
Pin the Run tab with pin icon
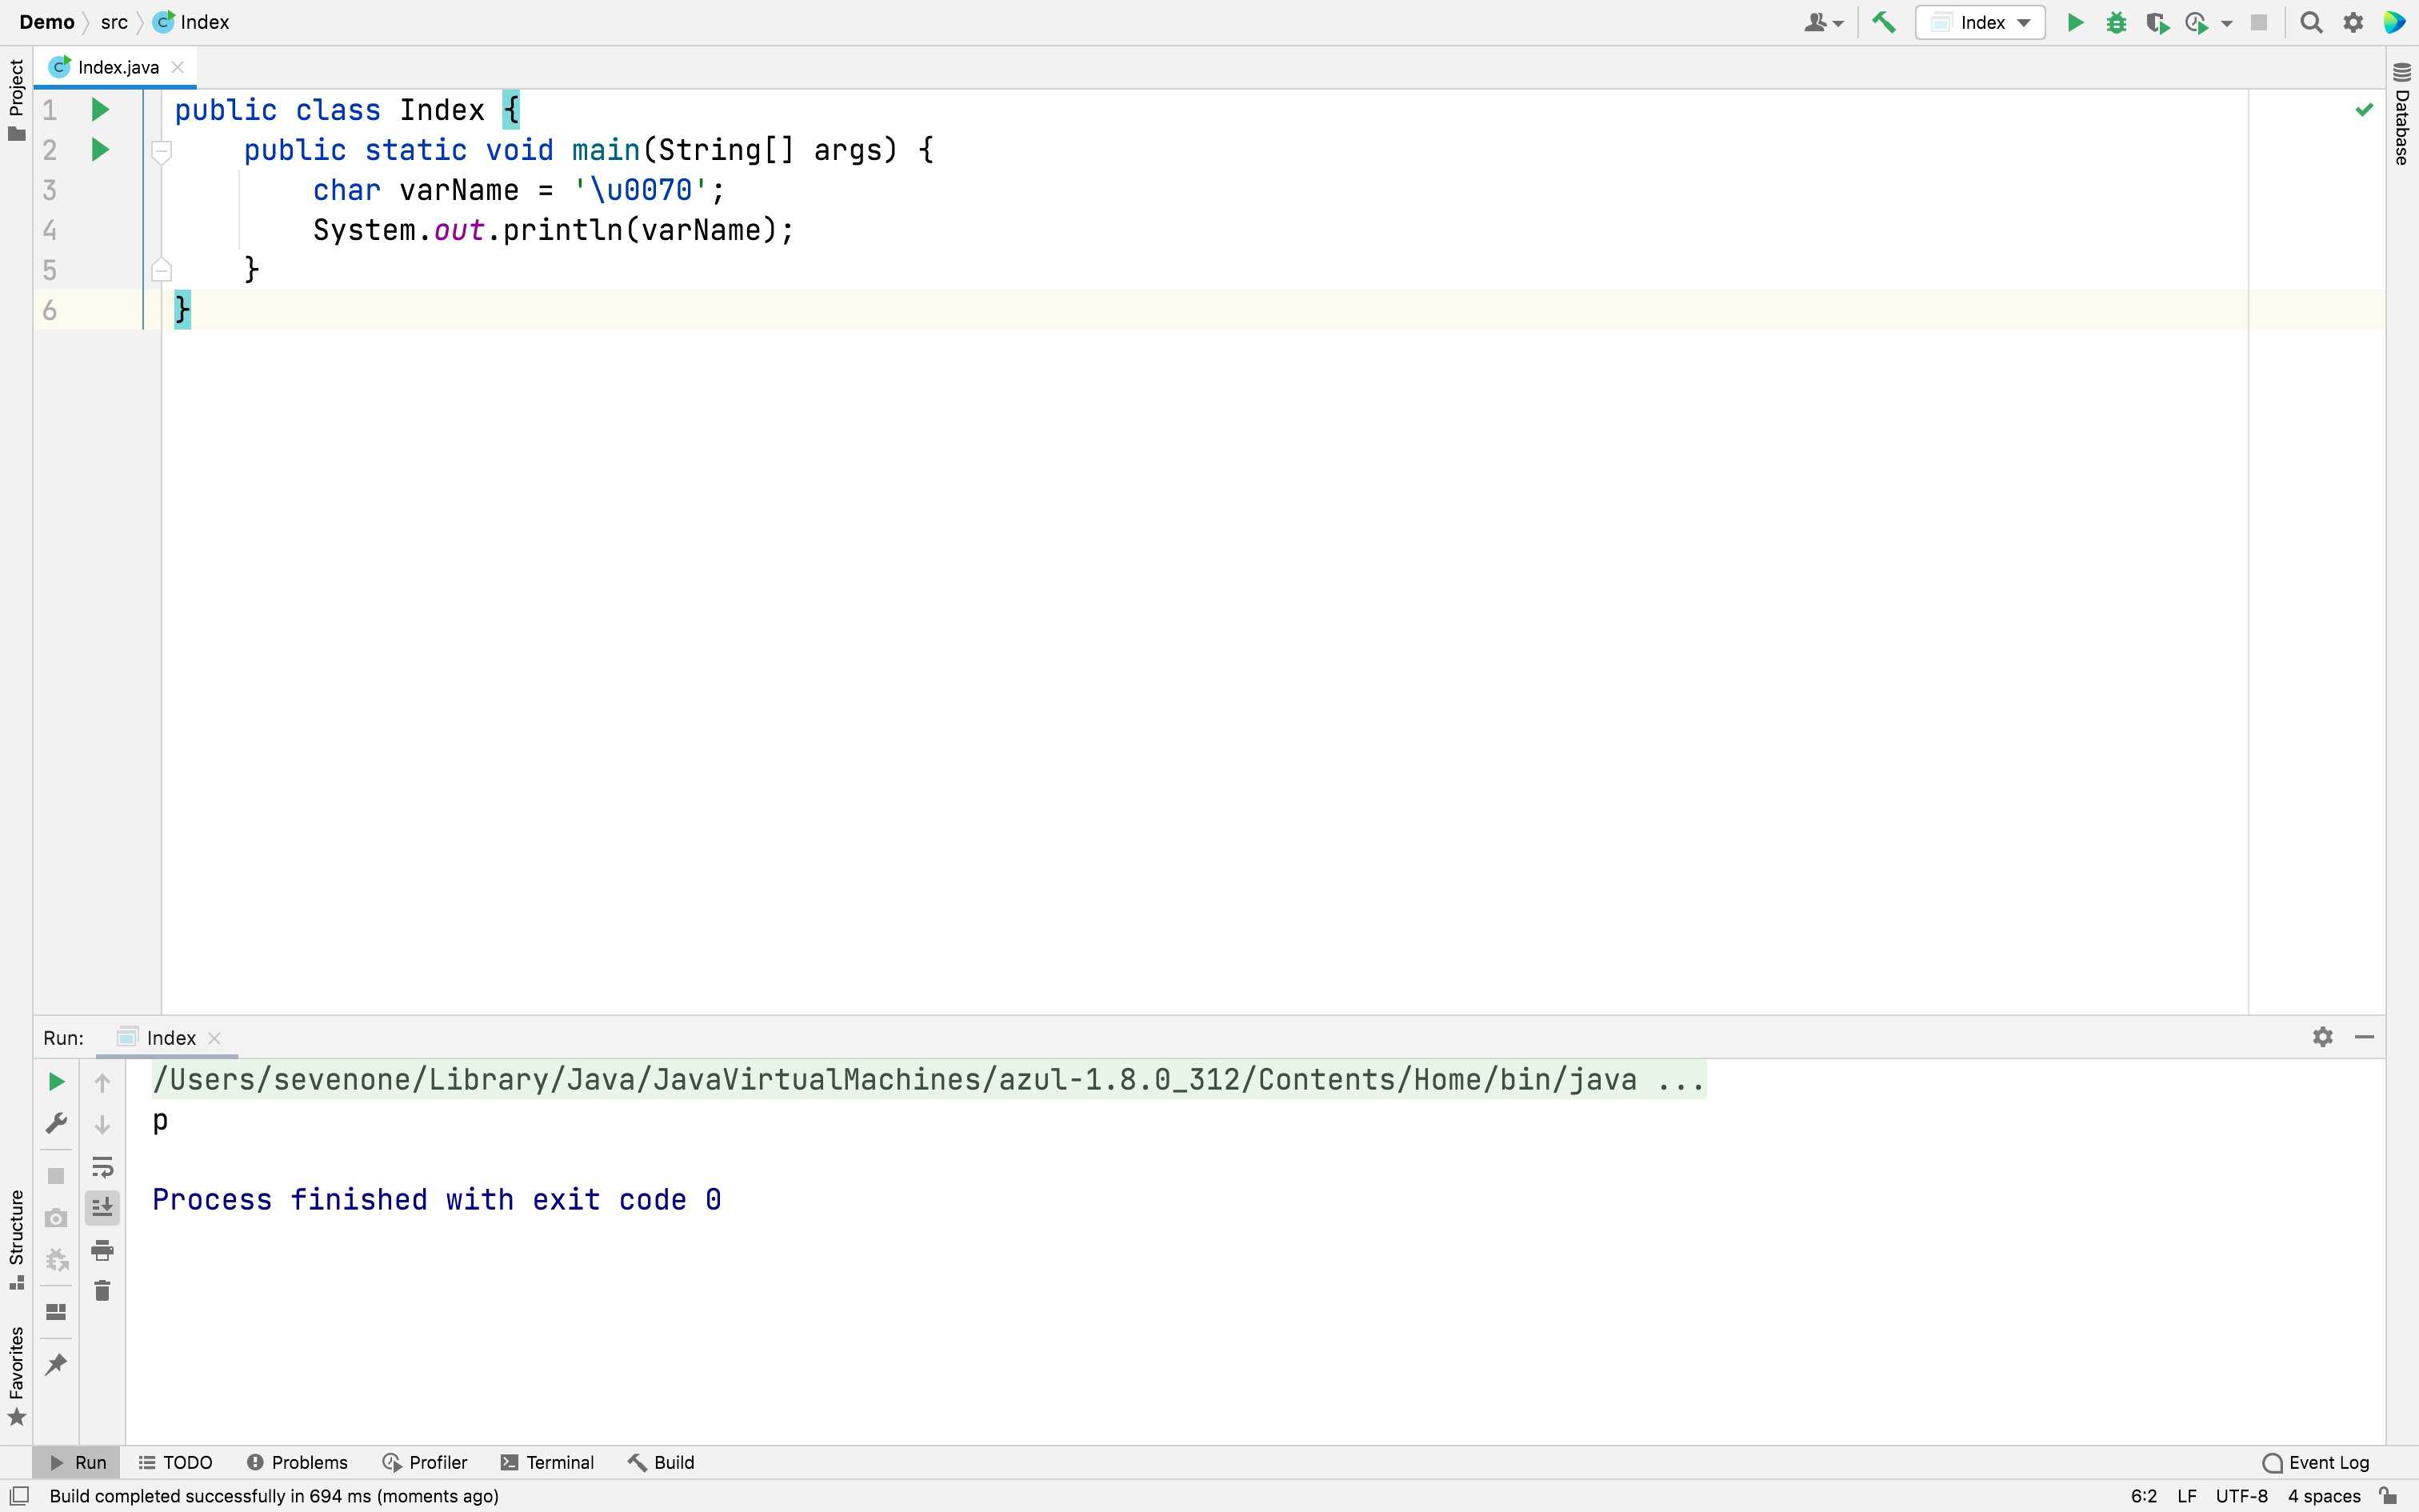tap(56, 1364)
